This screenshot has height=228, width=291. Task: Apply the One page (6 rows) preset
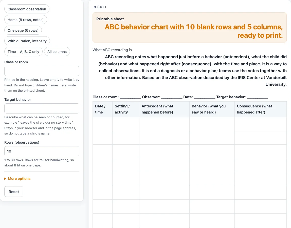pyautogui.click(x=23, y=30)
